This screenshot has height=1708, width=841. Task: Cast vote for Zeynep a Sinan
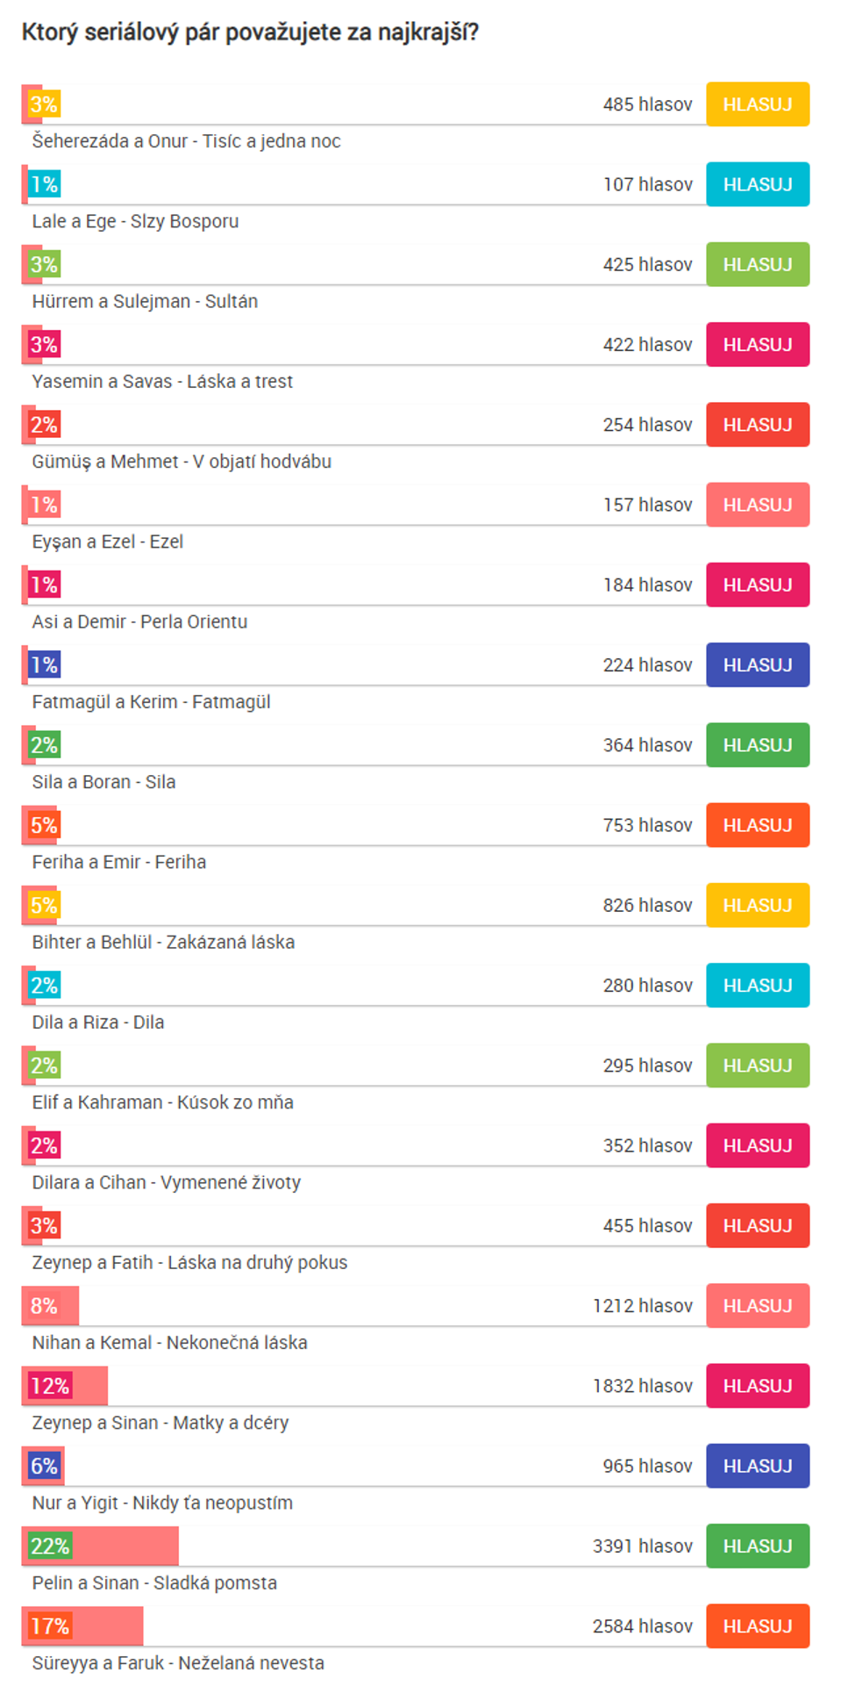click(757, 1386)
